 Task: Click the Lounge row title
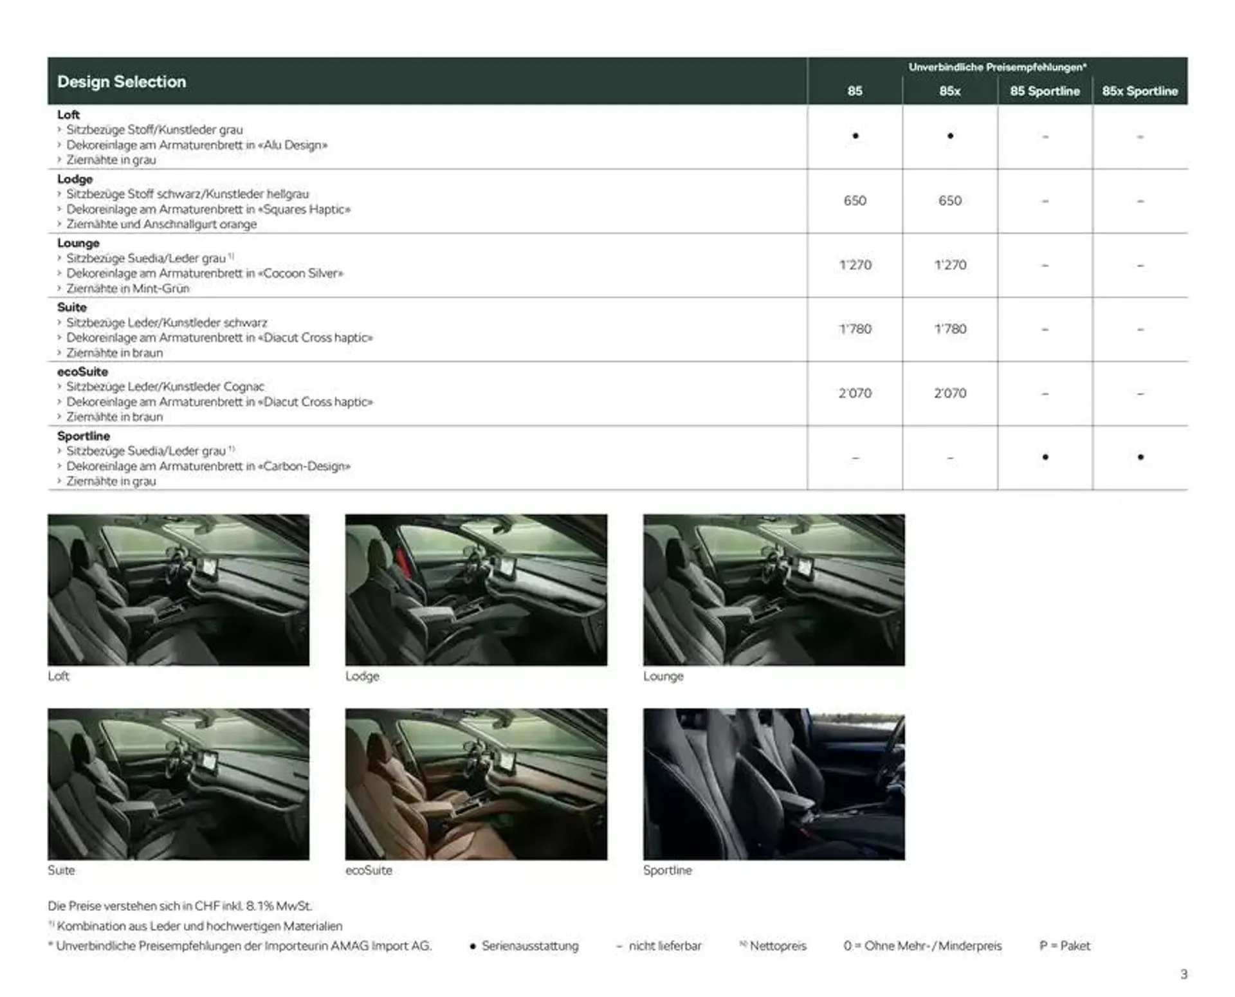click(78, 243)
